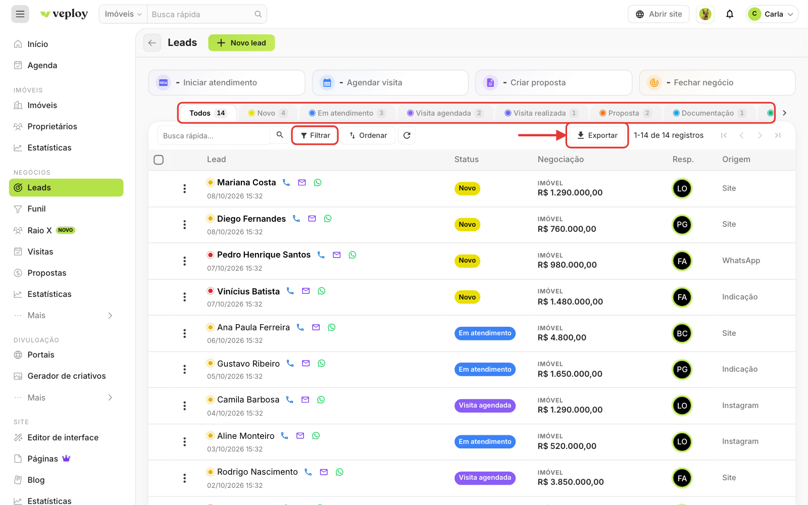Click Abrir site button
Image resolution: width=808 pixels, height=505 pixels.
659,14
